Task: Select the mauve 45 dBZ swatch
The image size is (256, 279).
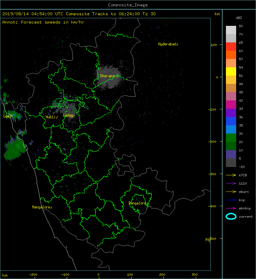Action: (x=231, y=96)
